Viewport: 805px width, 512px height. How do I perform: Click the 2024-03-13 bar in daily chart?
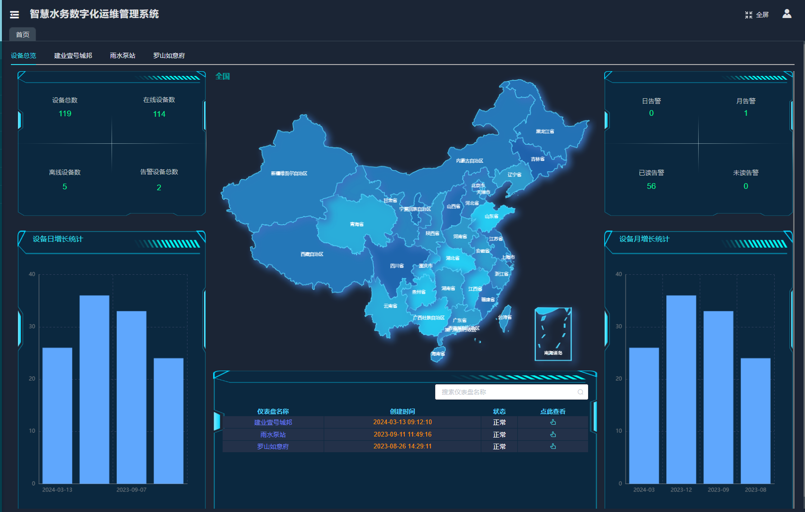[x=57, y=415]
